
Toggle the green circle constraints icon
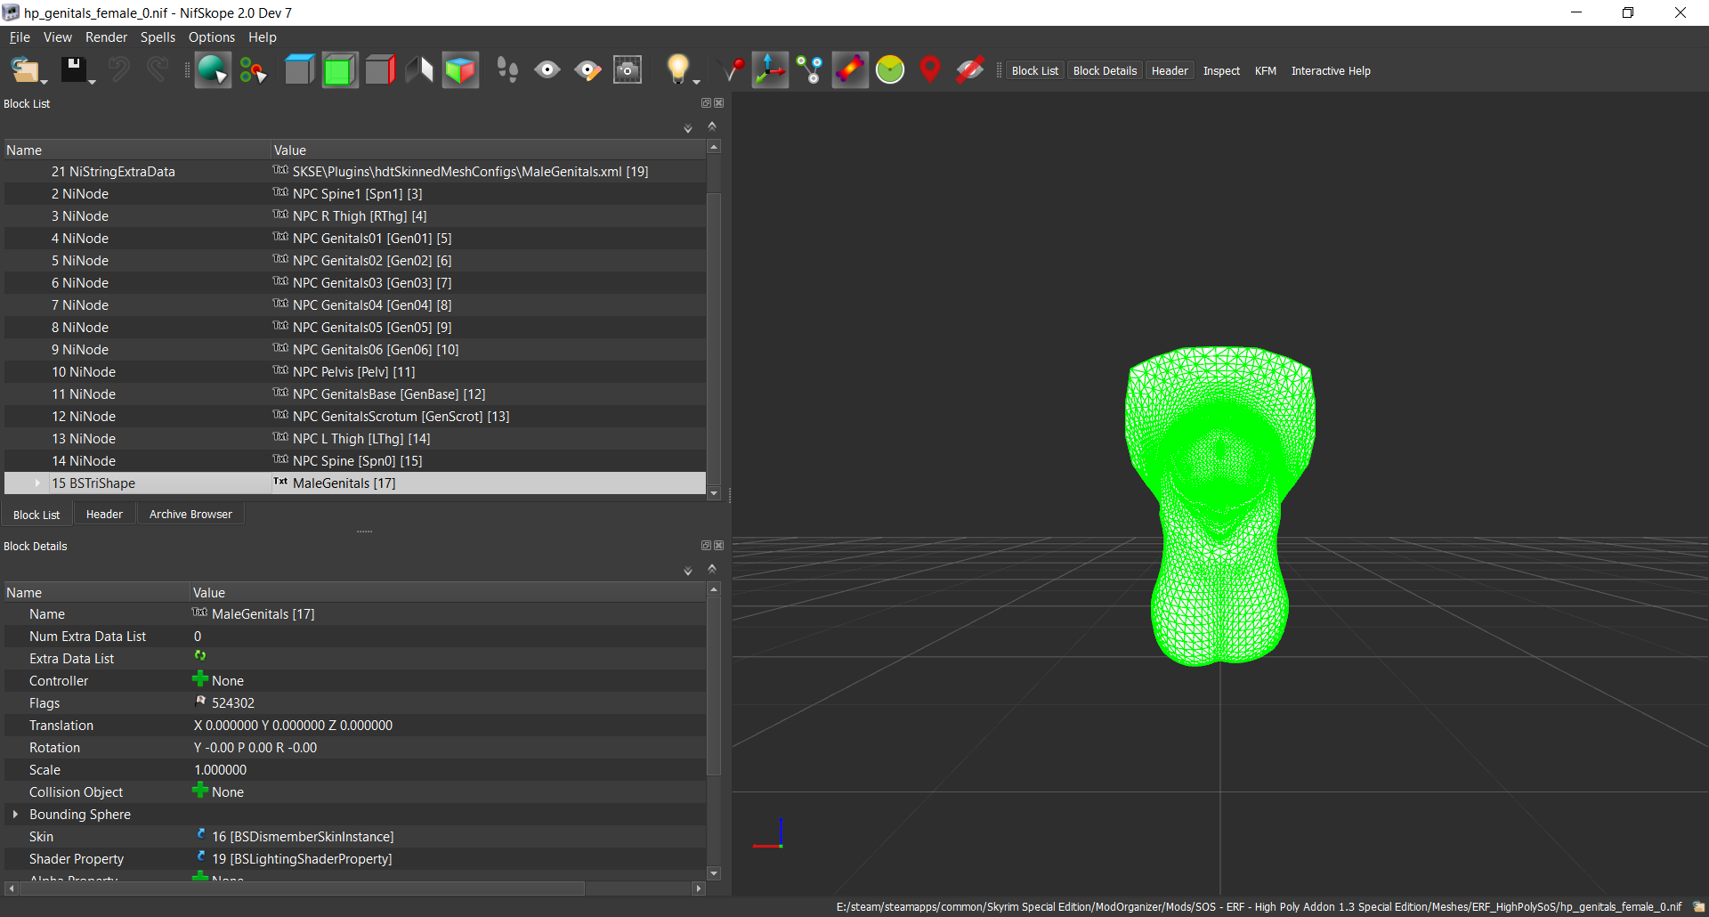pyautogui.click(x=890, y=69)
